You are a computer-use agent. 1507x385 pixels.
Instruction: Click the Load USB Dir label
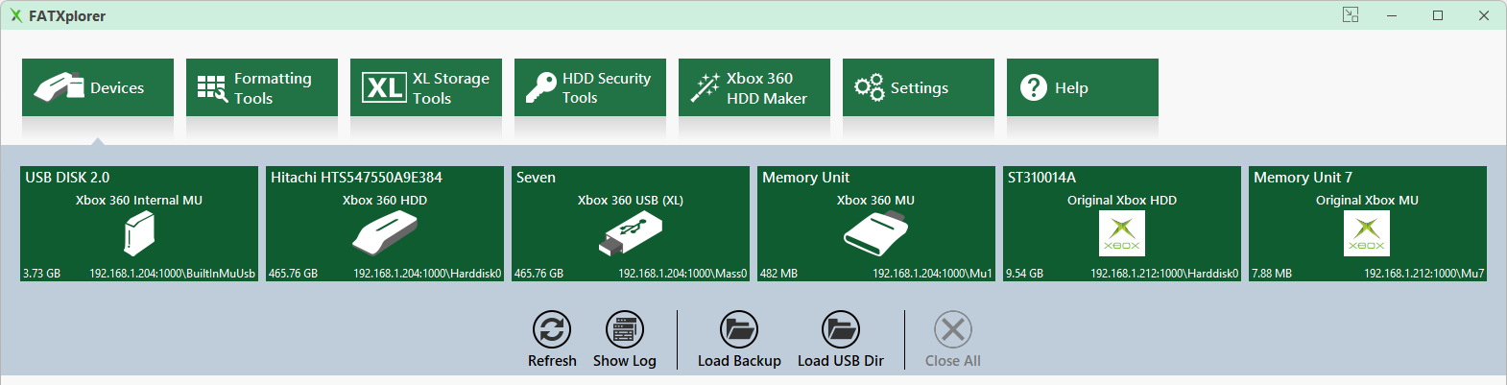841,361
